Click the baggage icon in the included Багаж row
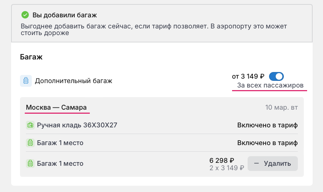323x192 pixels. pos(30,143)
